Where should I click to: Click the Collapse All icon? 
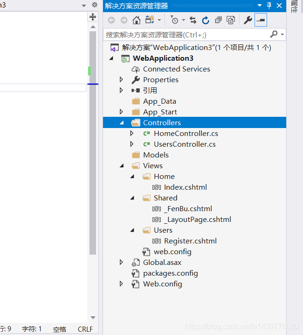click(x=218, y=20)
